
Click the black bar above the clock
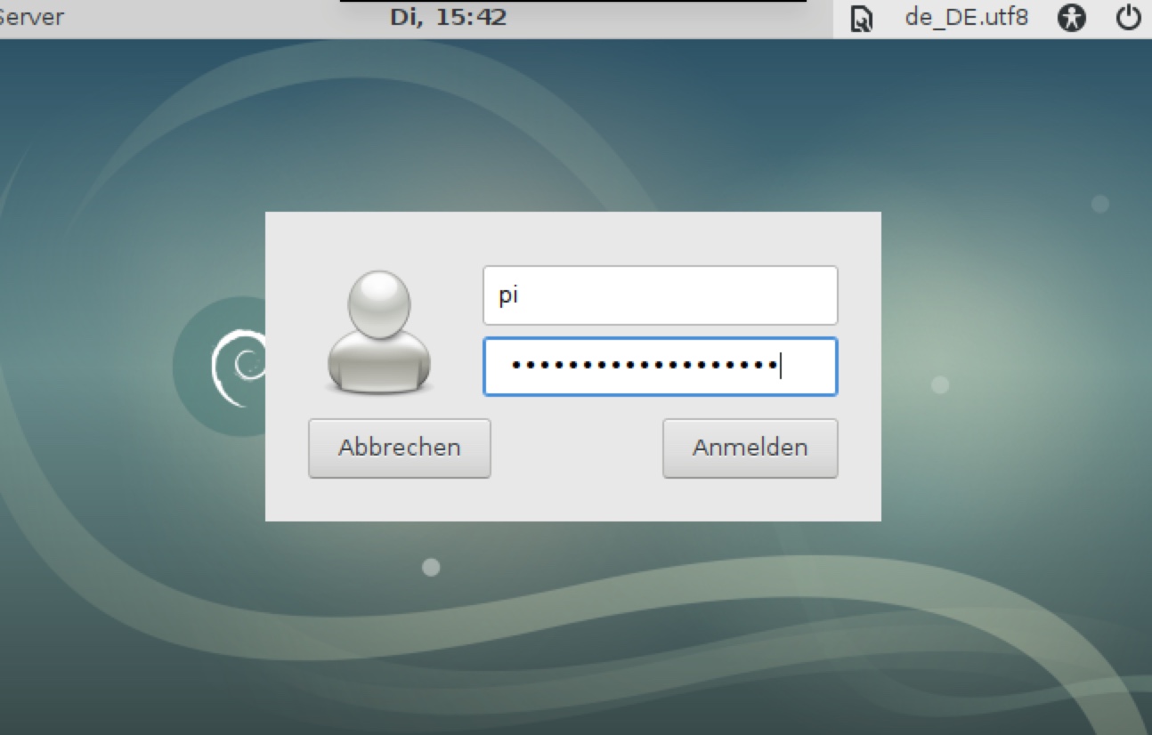tap(572, 2)
